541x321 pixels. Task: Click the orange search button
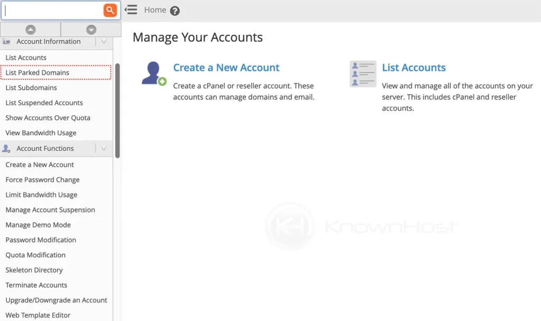[110, 11]
